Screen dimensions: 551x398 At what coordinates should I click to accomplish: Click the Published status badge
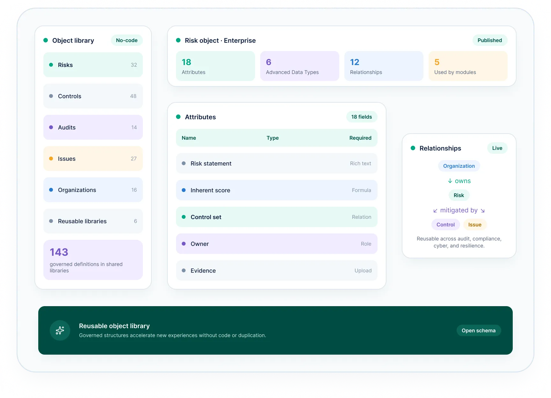(x=490, y=40)
